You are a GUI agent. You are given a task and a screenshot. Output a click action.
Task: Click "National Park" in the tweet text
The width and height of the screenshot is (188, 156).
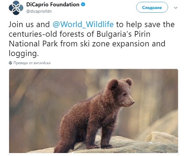point(33,44)
